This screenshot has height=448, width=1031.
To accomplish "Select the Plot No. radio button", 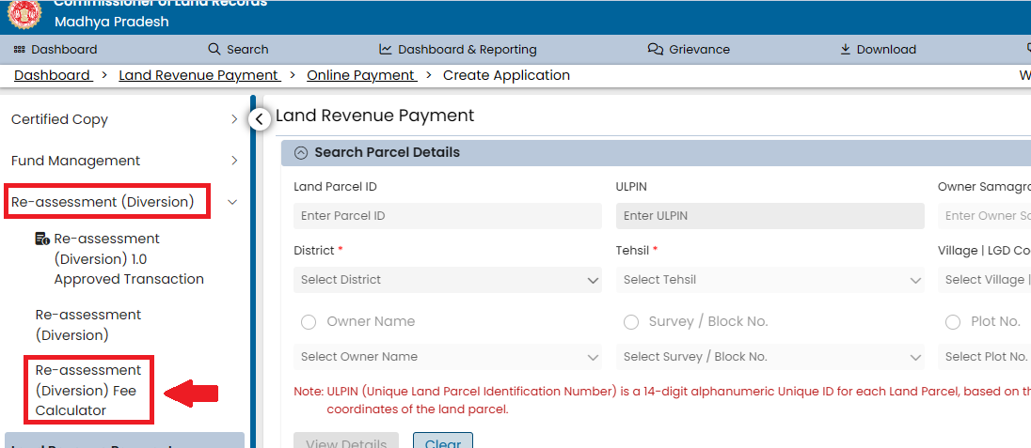I will [953, 322].
